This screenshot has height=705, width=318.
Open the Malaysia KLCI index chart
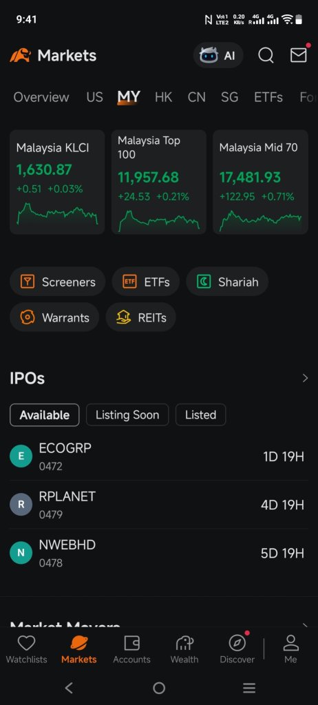[57, 213]
